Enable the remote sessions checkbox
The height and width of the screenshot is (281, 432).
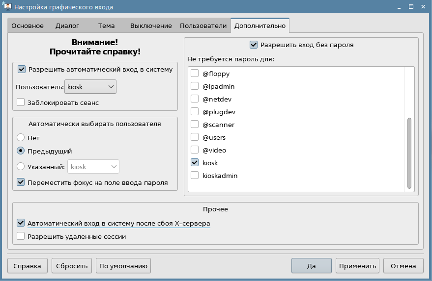click(21, 236)
